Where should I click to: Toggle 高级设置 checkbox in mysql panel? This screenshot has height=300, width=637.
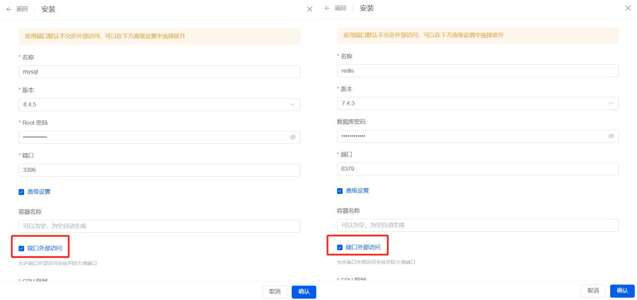[x=21, y=192]
